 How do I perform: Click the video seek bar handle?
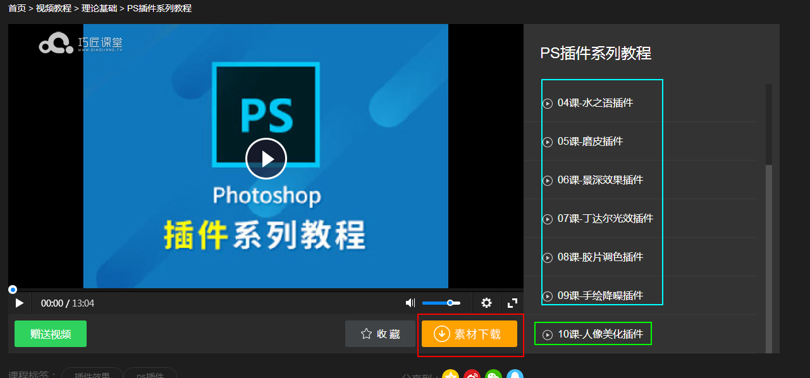tap(13, 290)
